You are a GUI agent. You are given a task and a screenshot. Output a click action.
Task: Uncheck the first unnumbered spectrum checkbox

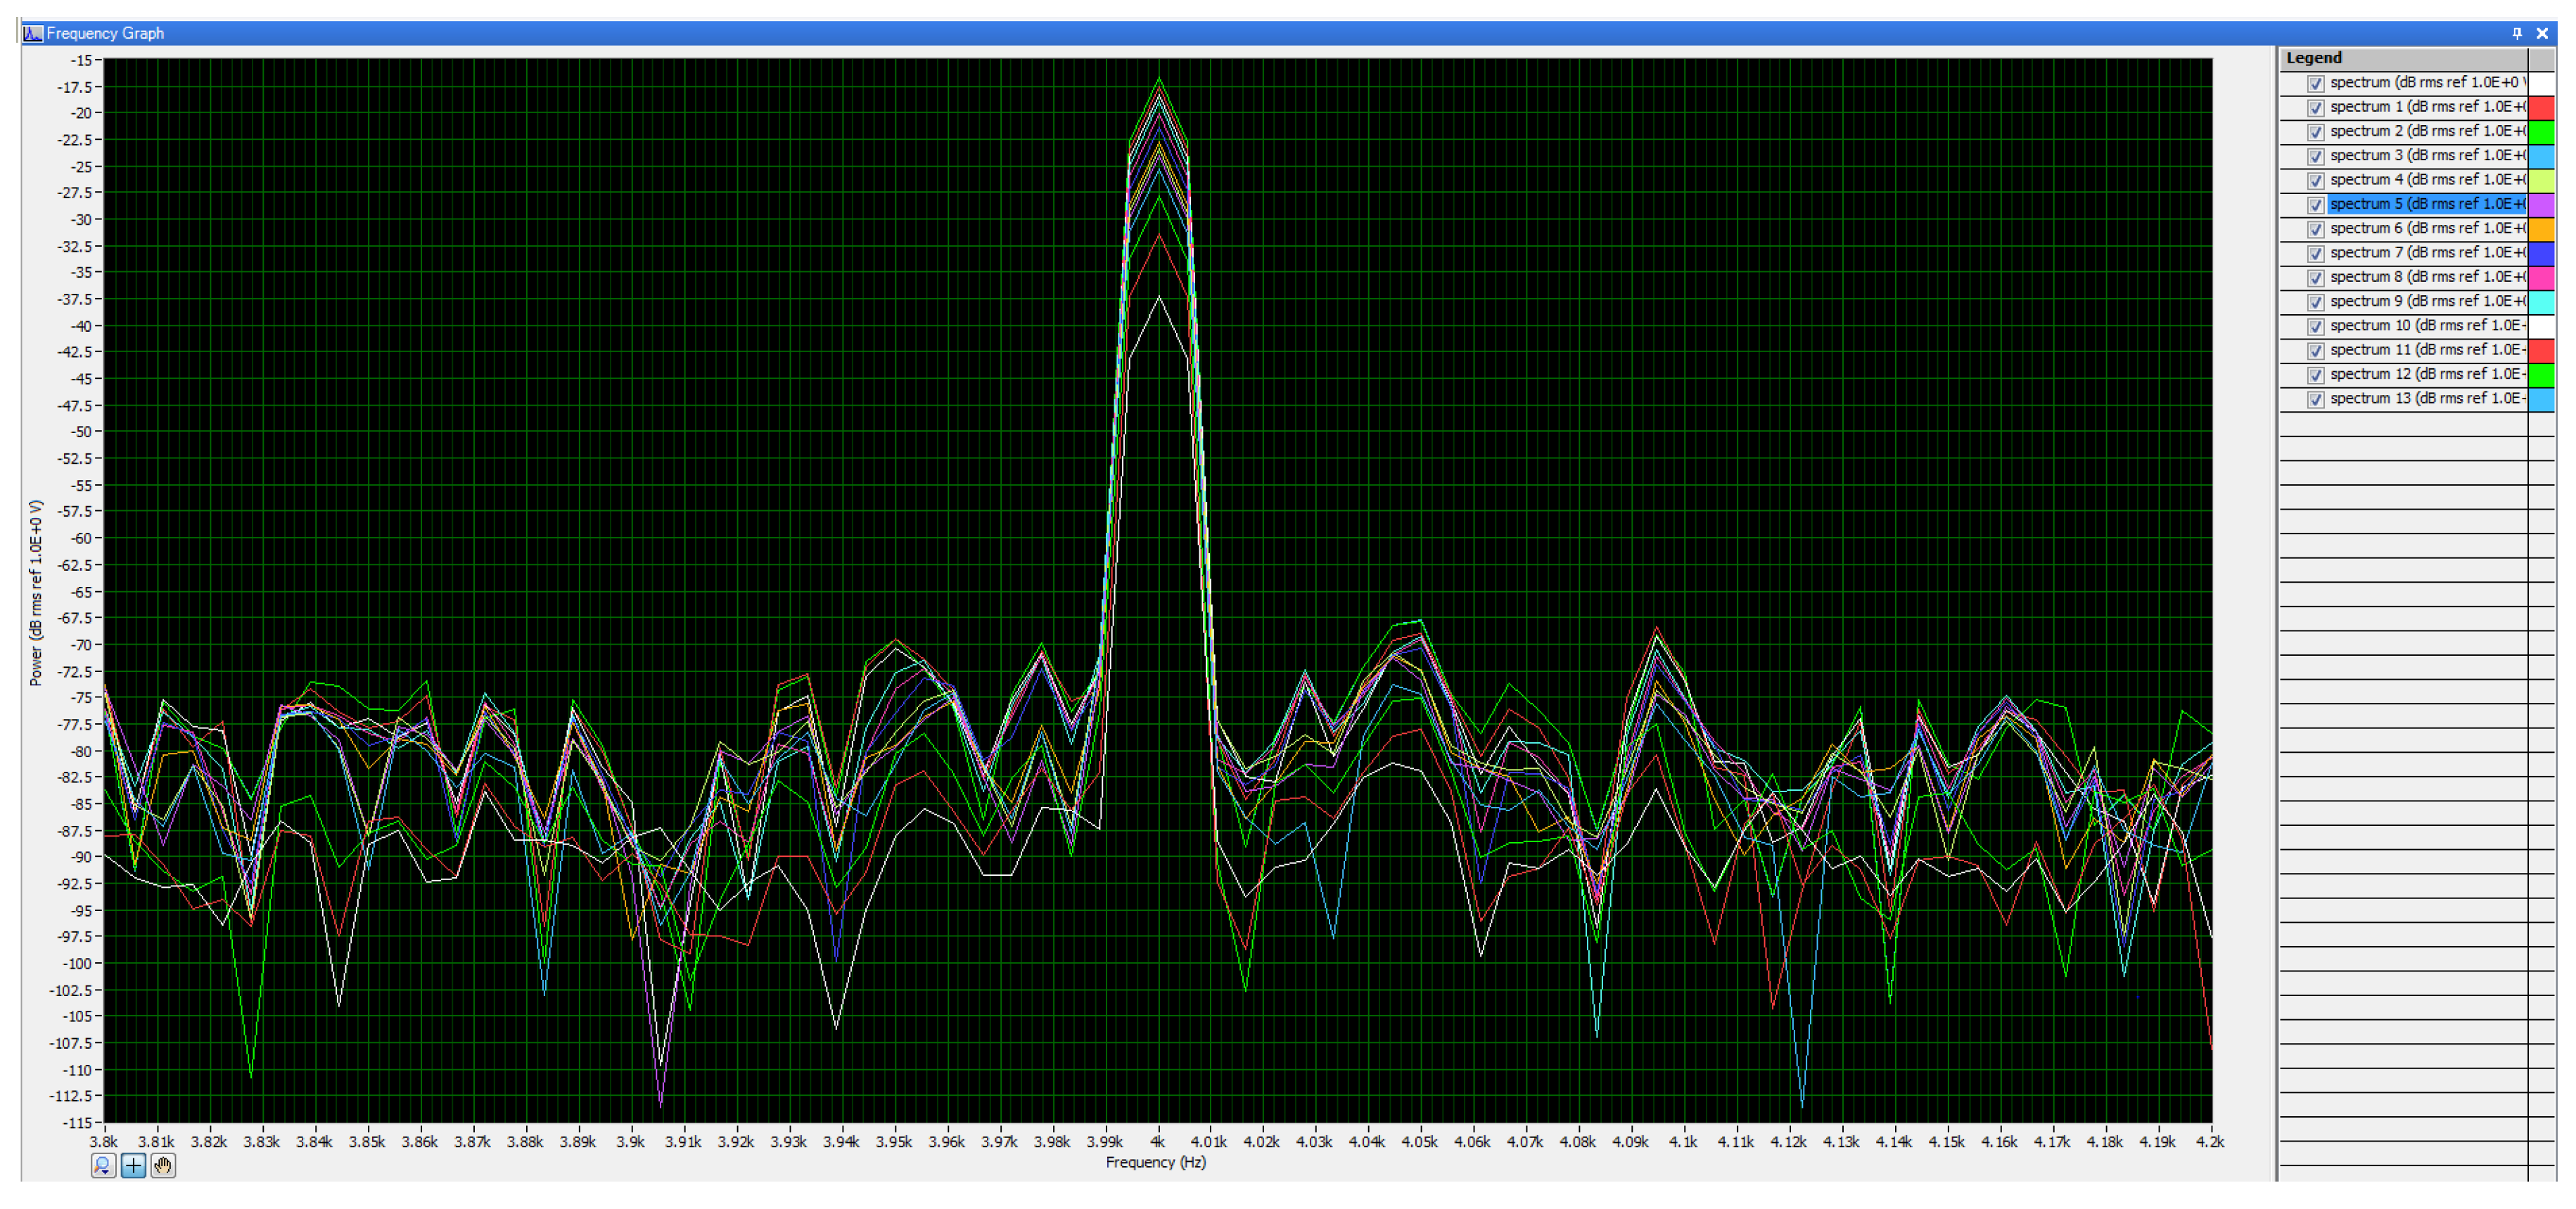[x=2315, y=83]
